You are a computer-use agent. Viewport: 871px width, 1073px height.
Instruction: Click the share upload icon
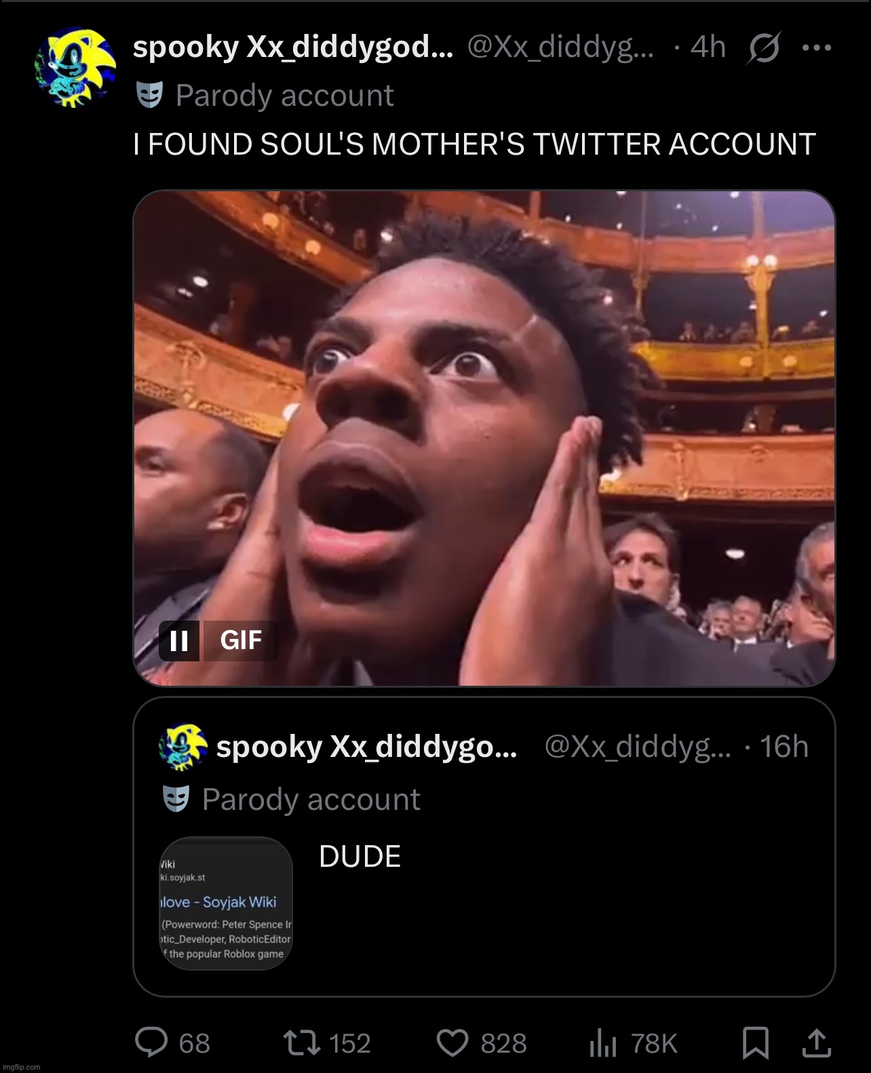[816, 1042]
